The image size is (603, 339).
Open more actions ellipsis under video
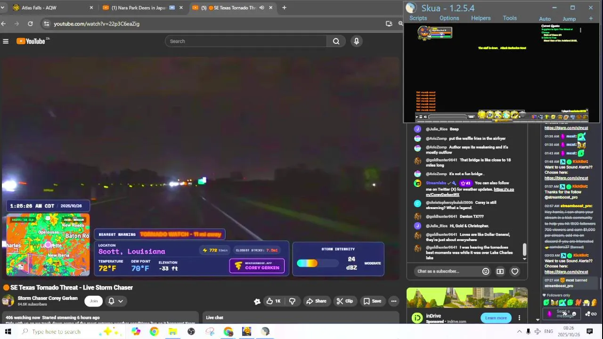394,301
